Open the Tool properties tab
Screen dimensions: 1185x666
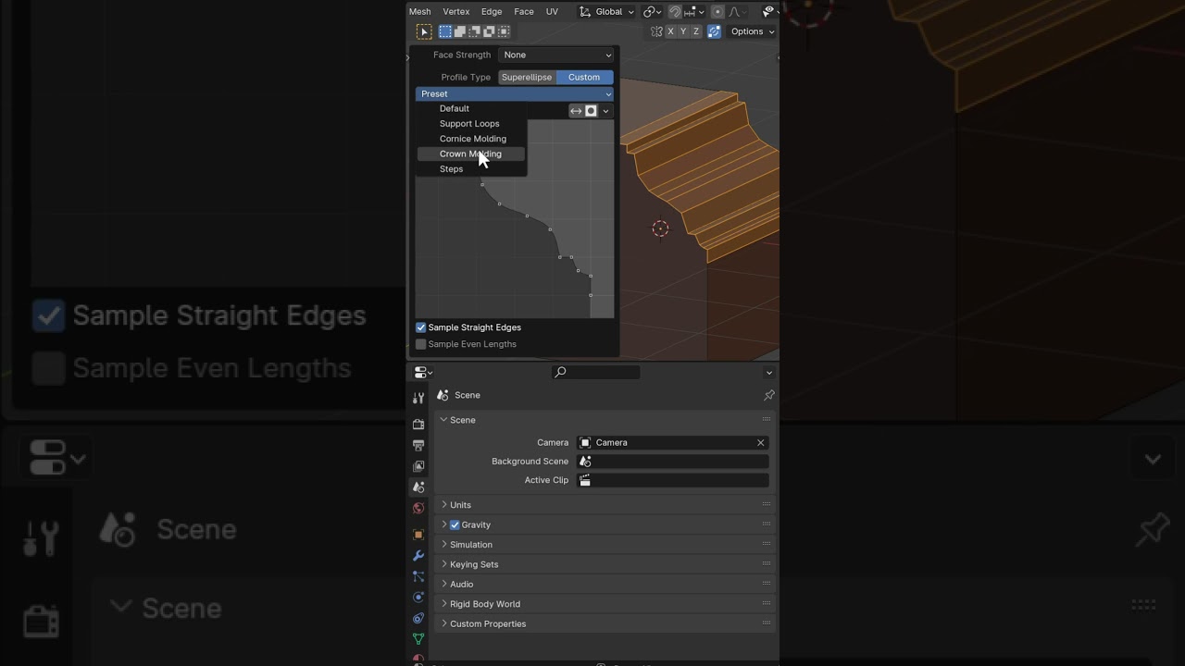click(x=418, y=398)
